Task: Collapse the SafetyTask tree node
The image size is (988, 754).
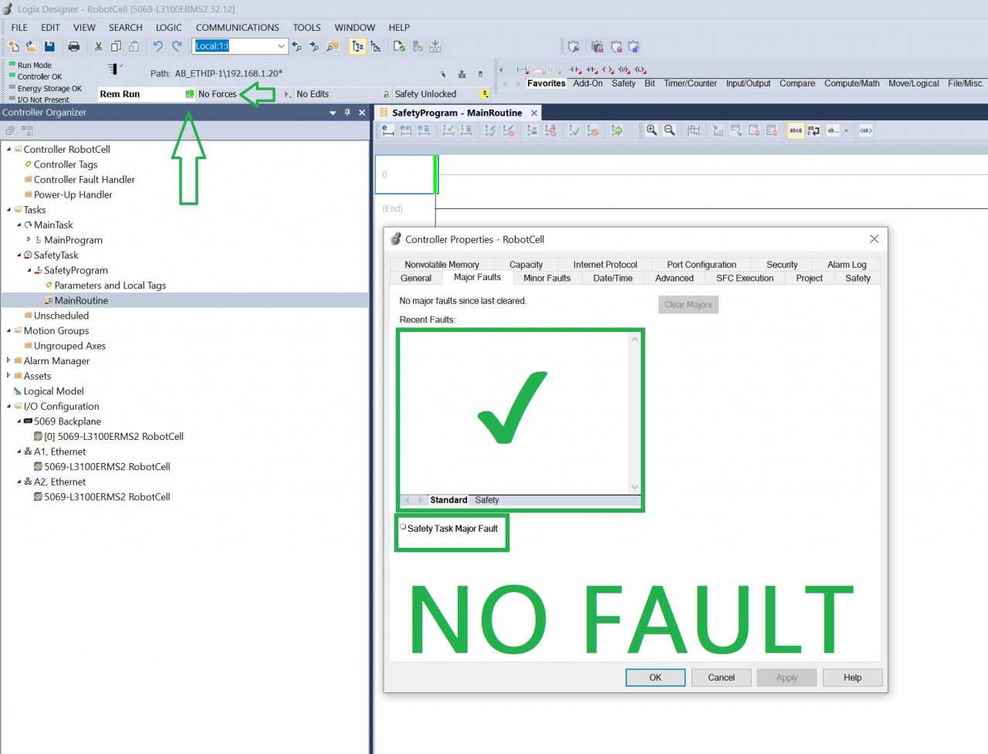Action: coord(19,255)
